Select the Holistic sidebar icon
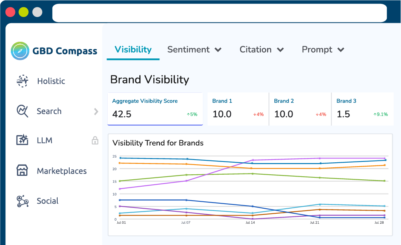Viewport: 401px width, 245px height. point(22,81)
